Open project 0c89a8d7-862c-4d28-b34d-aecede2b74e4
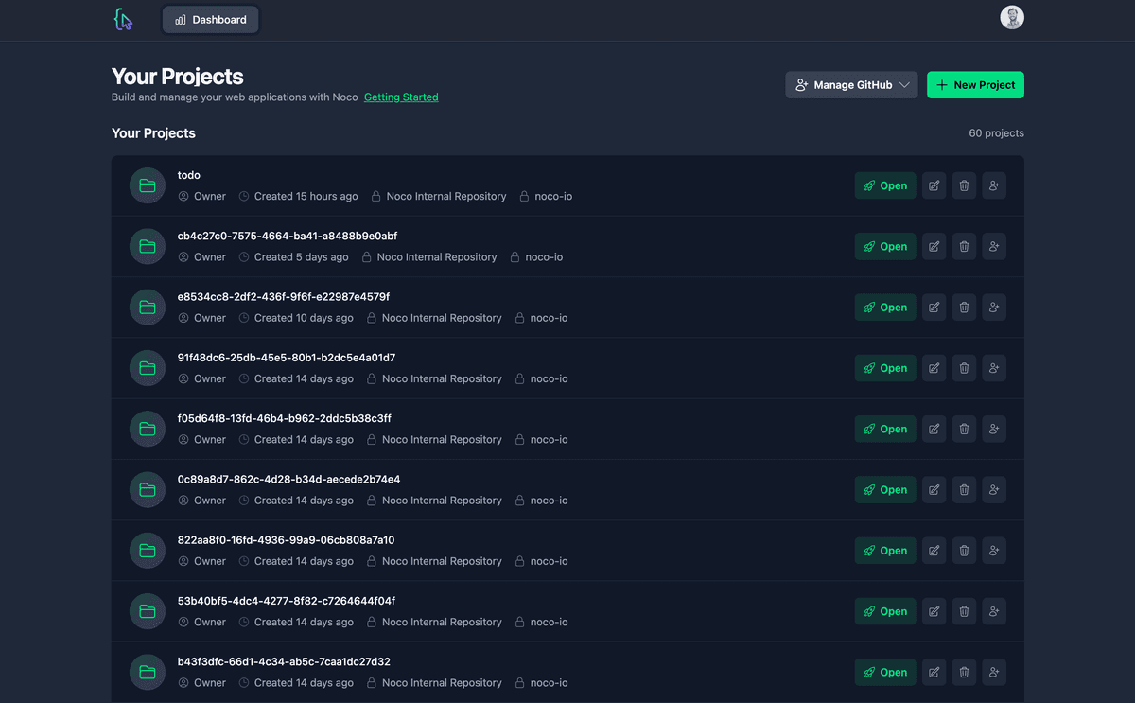This screenshot has height=703, width=1135. pos(885,489)
